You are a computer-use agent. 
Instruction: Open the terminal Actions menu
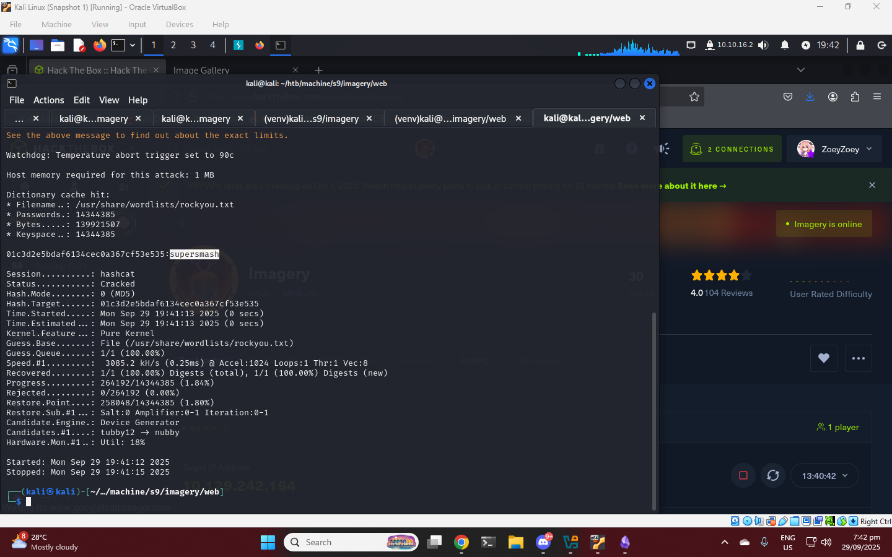[x=48, y=100]
